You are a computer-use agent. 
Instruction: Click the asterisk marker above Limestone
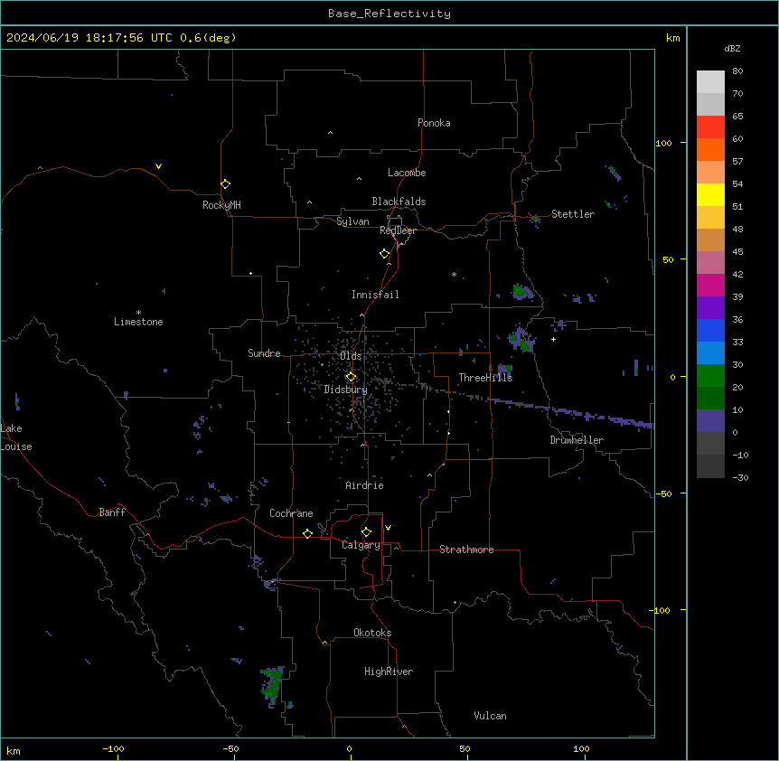[x=138, y=313]
